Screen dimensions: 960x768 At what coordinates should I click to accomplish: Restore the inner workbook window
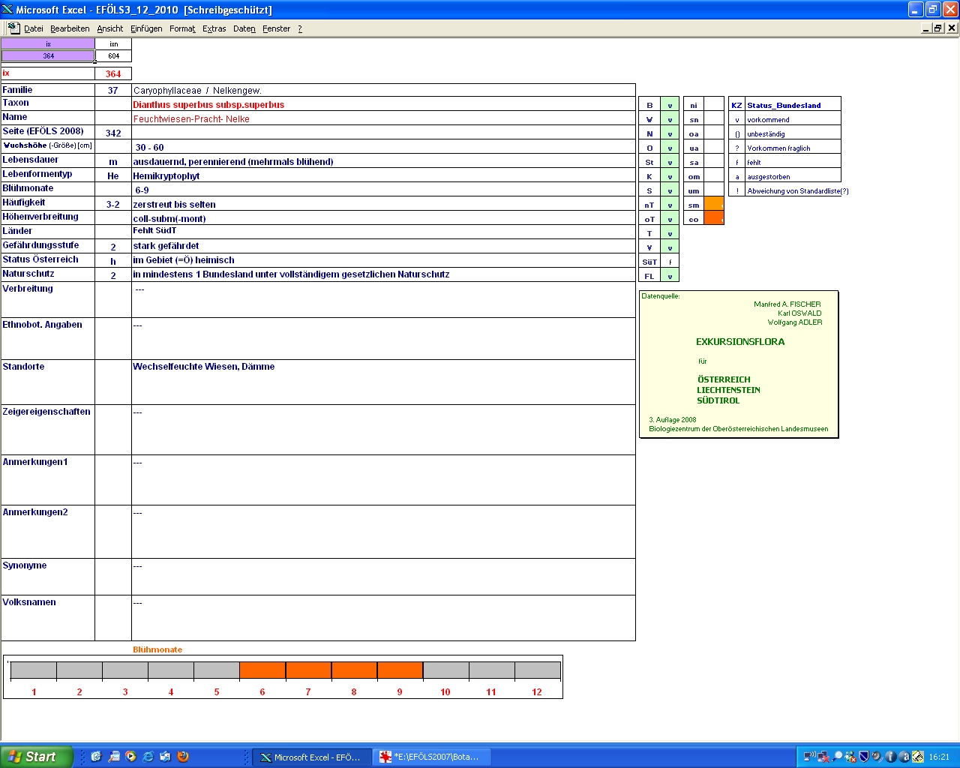(938, 28)
